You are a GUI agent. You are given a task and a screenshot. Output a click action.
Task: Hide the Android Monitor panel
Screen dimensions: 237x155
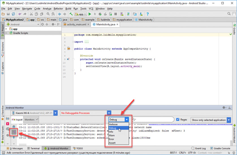[x=230, y=108]
